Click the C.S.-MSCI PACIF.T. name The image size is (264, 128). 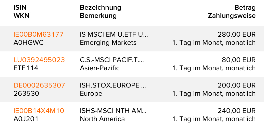[112, 60]
